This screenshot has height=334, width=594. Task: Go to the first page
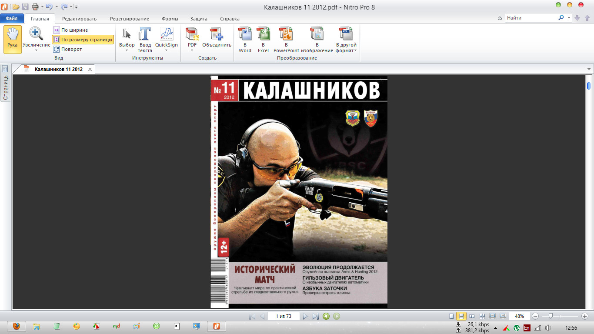pyautogui.click(x=252, y=316)
